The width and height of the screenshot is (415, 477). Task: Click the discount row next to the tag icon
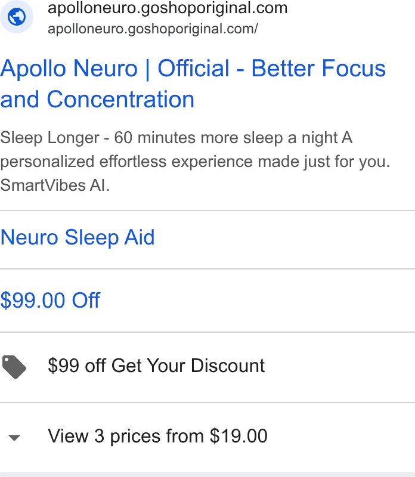207,367
